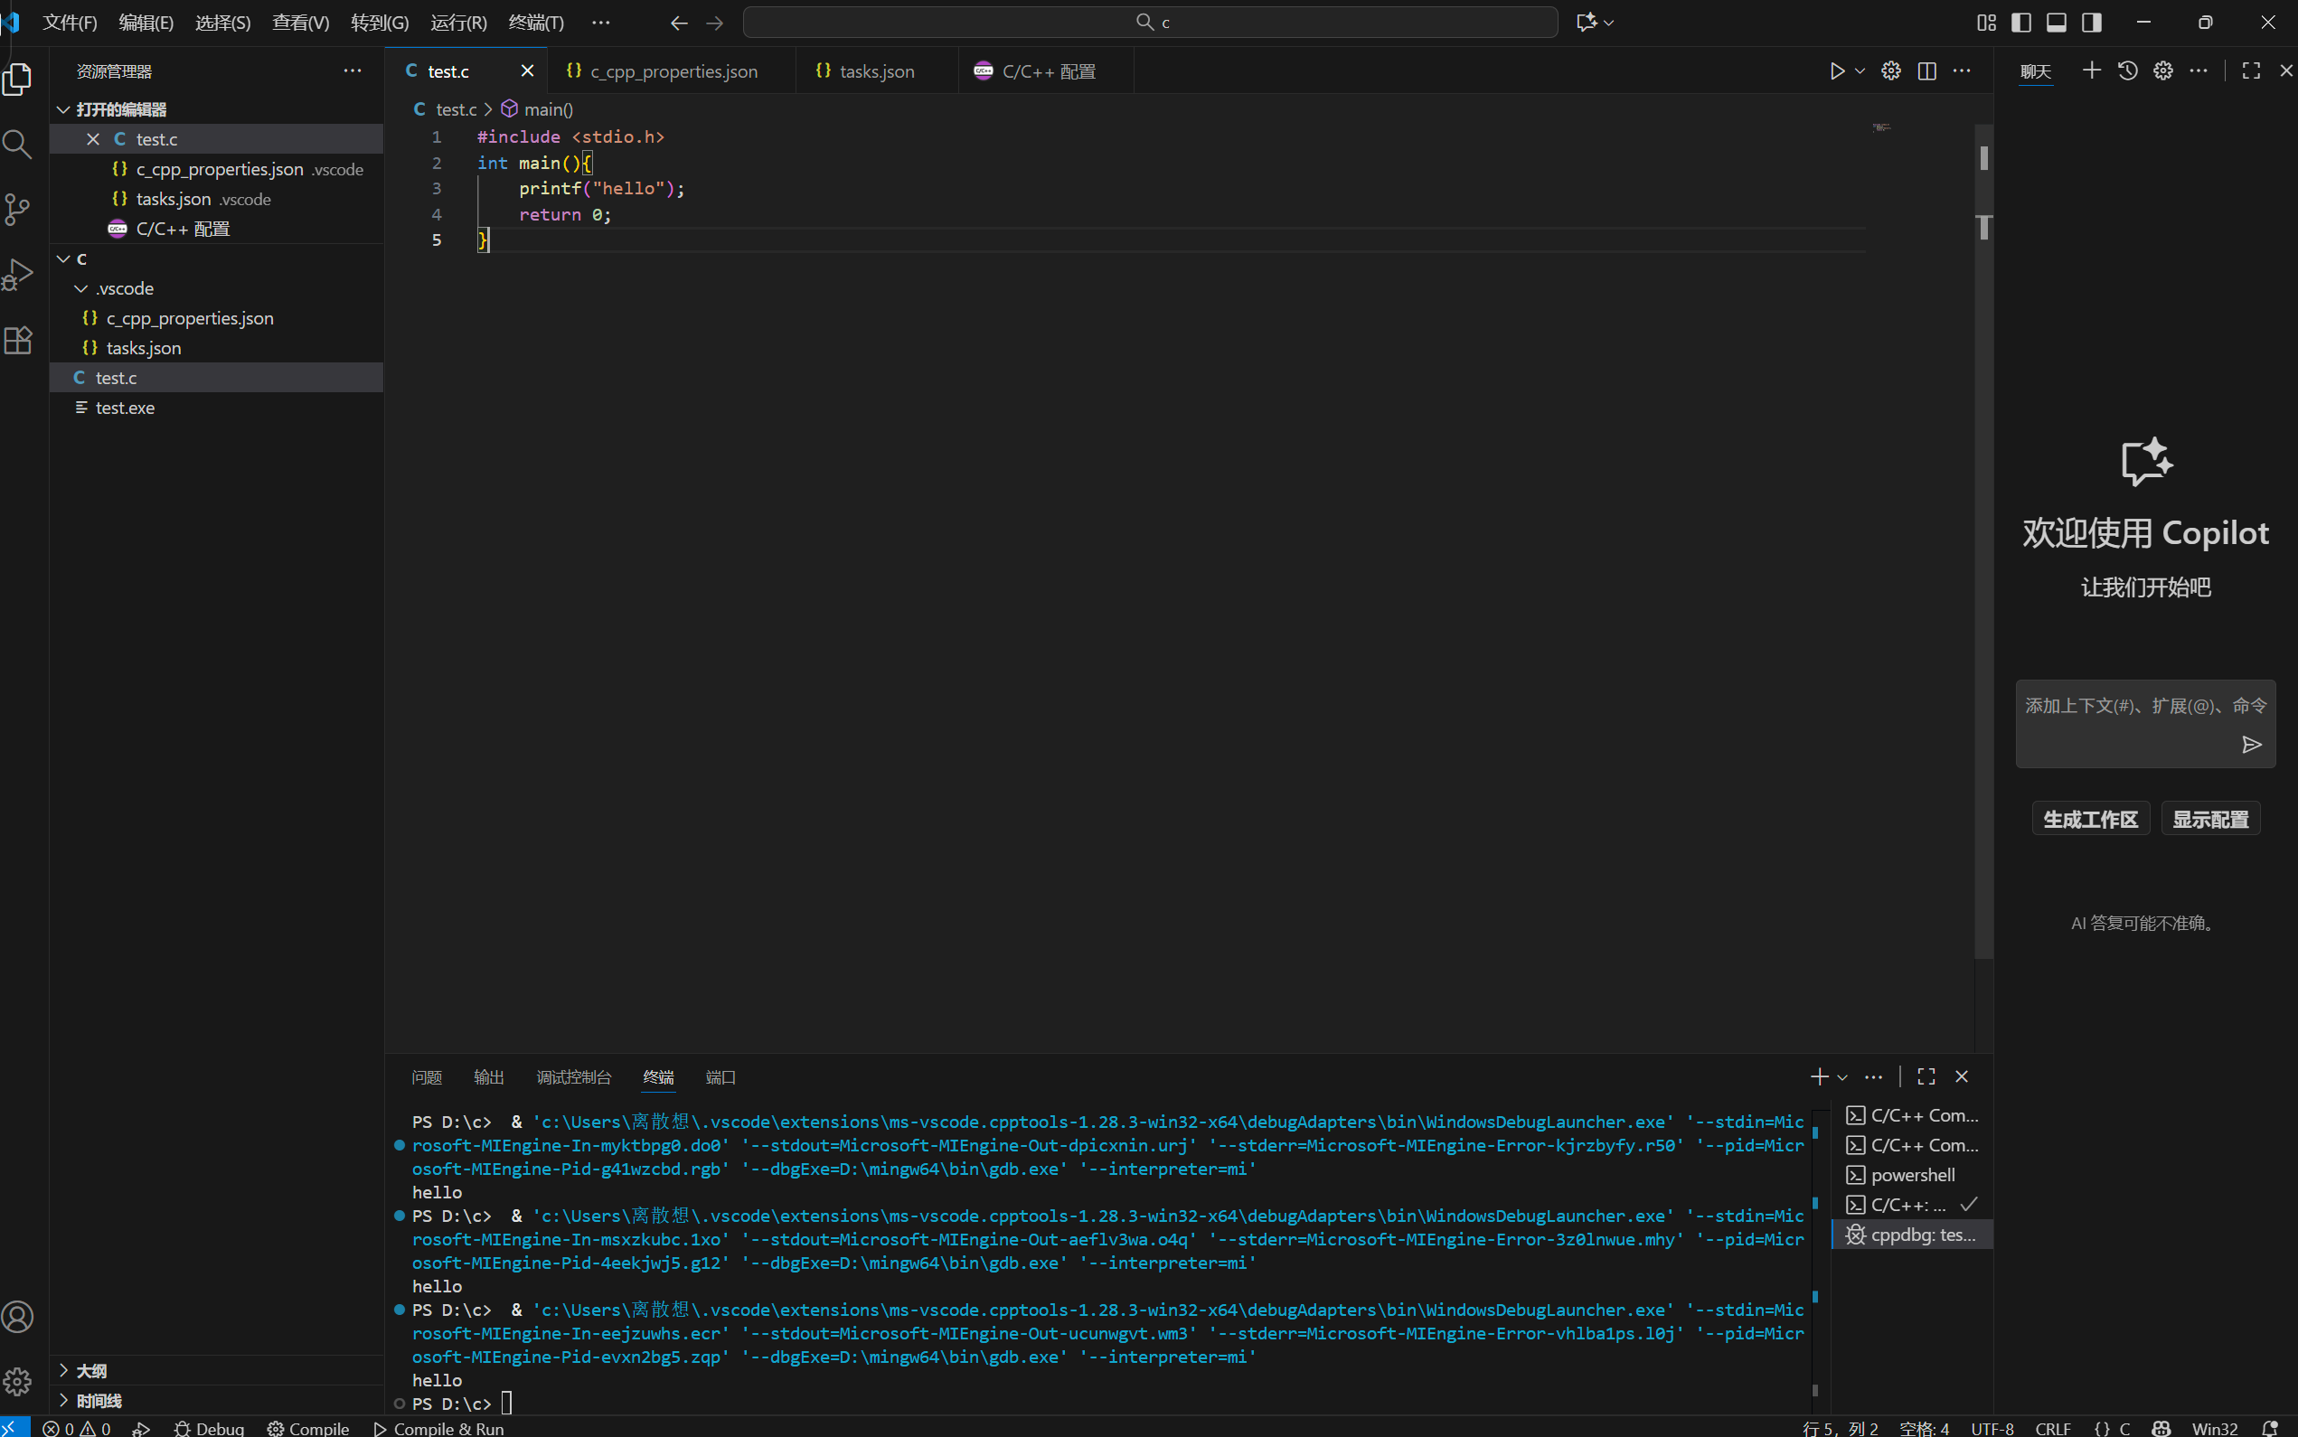The width and height of the screenshot is (2298, 1437).
Task: Open the Extensions view
Action: click(17, 340)
